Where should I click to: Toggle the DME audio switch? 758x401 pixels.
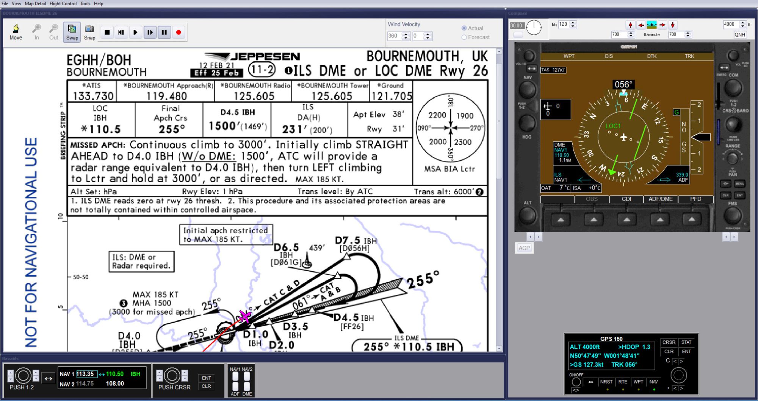click(x=247, y=386)
